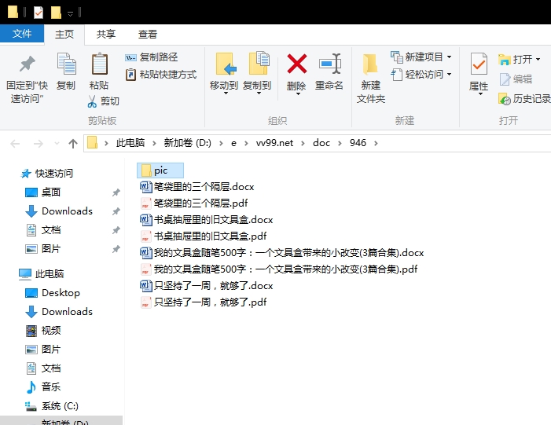Click 重命名 (Rename) icon
The width and height of the screenshot is (551, 425).
point(329,64)
